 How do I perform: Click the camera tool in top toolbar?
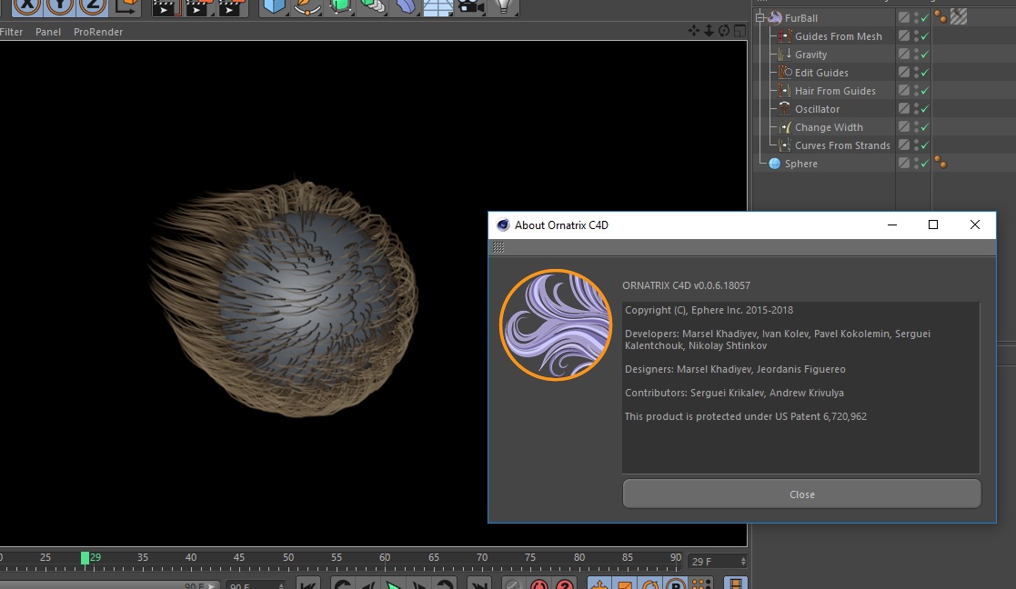(x=470, y=7)
